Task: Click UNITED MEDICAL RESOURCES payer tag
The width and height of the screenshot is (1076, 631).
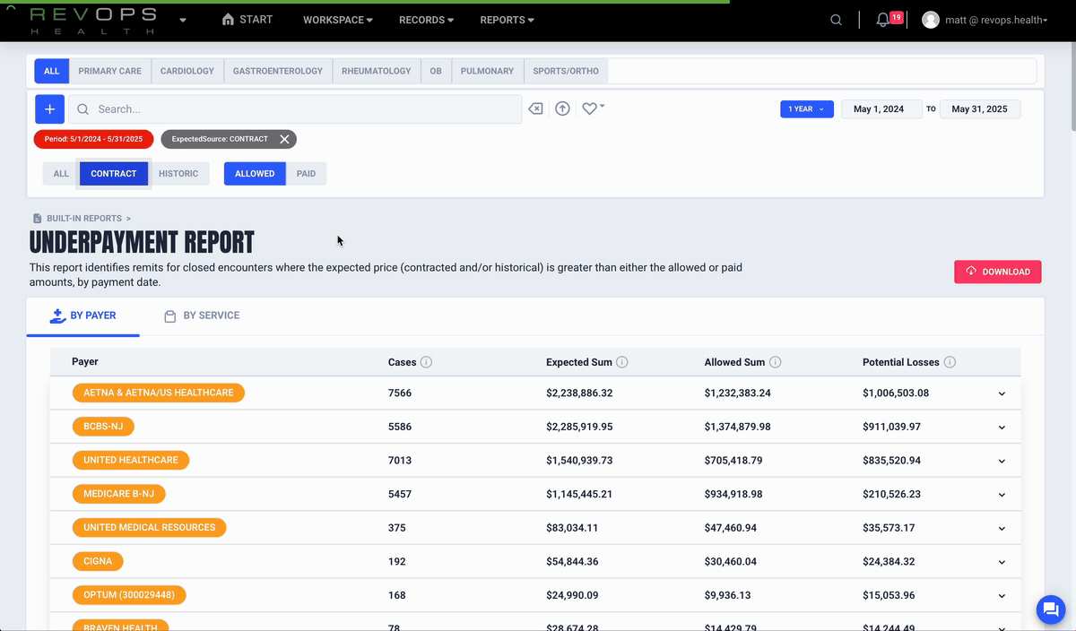Action: (x=149, y=527)
